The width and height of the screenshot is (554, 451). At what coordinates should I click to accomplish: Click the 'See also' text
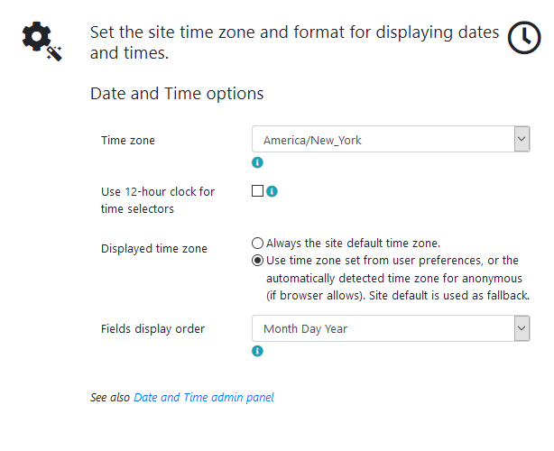click(x=110, y=397)
